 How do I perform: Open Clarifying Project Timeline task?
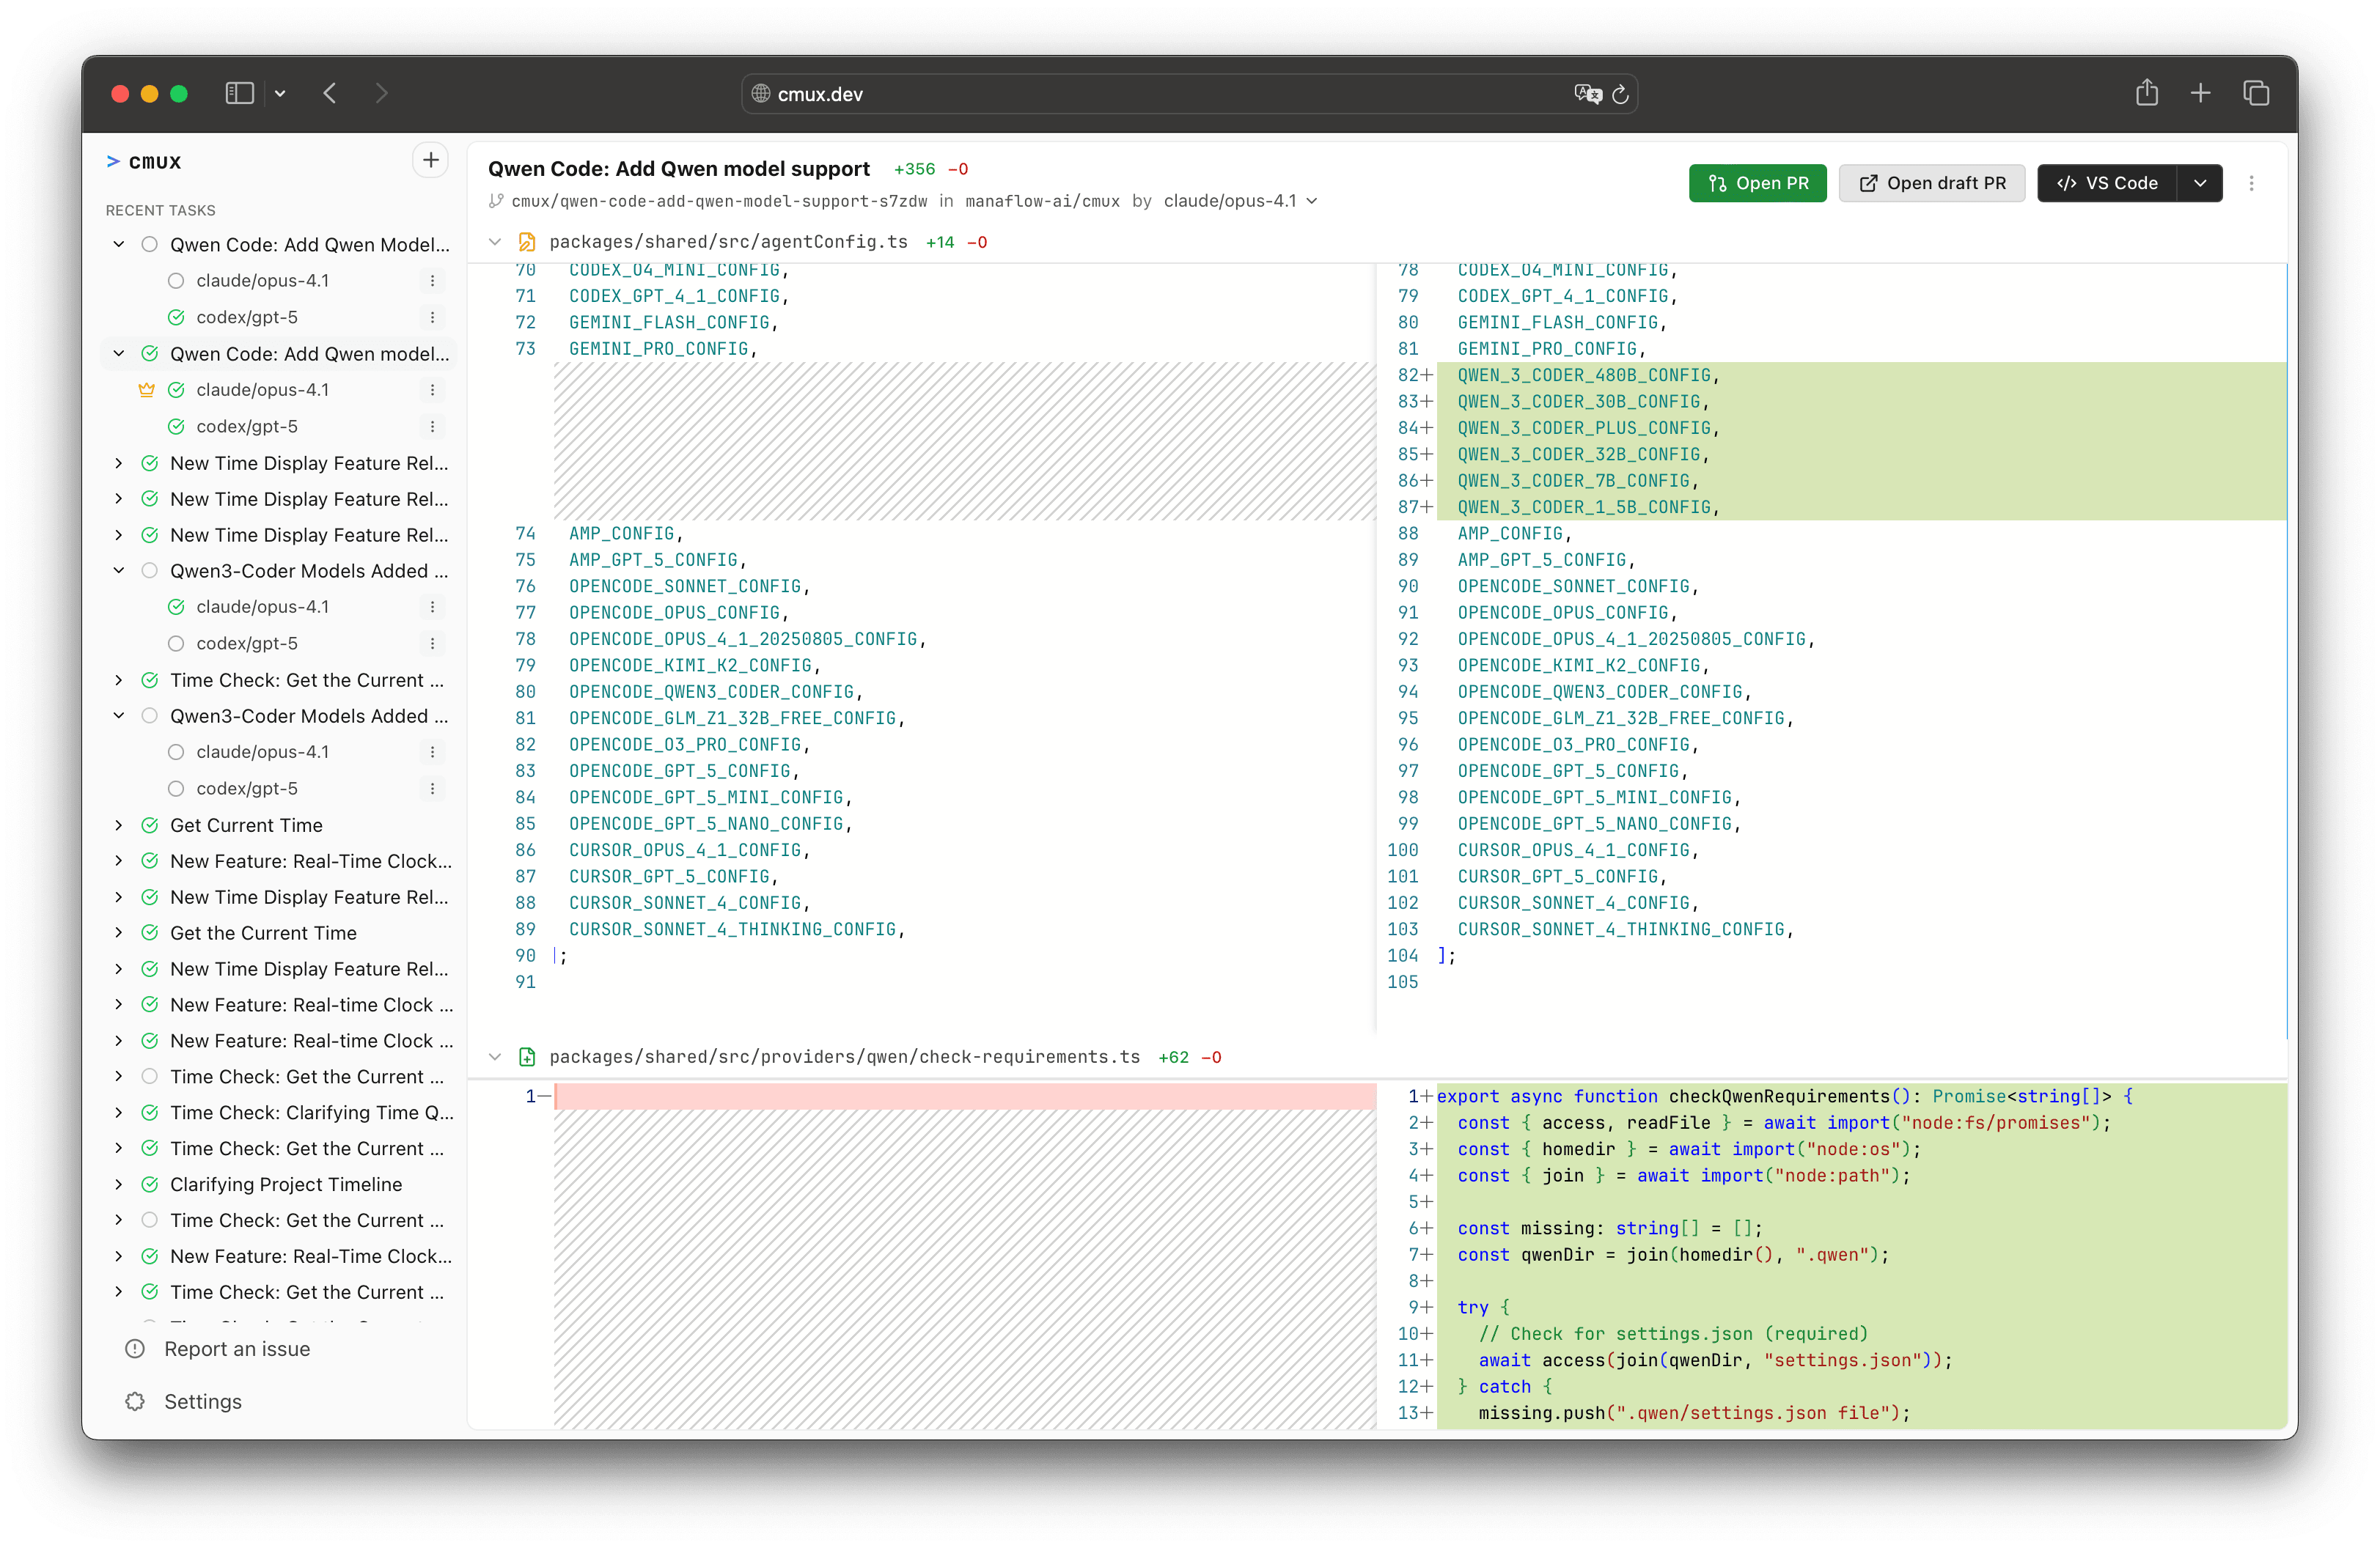pyautogui.click(x=286, y=1184)
